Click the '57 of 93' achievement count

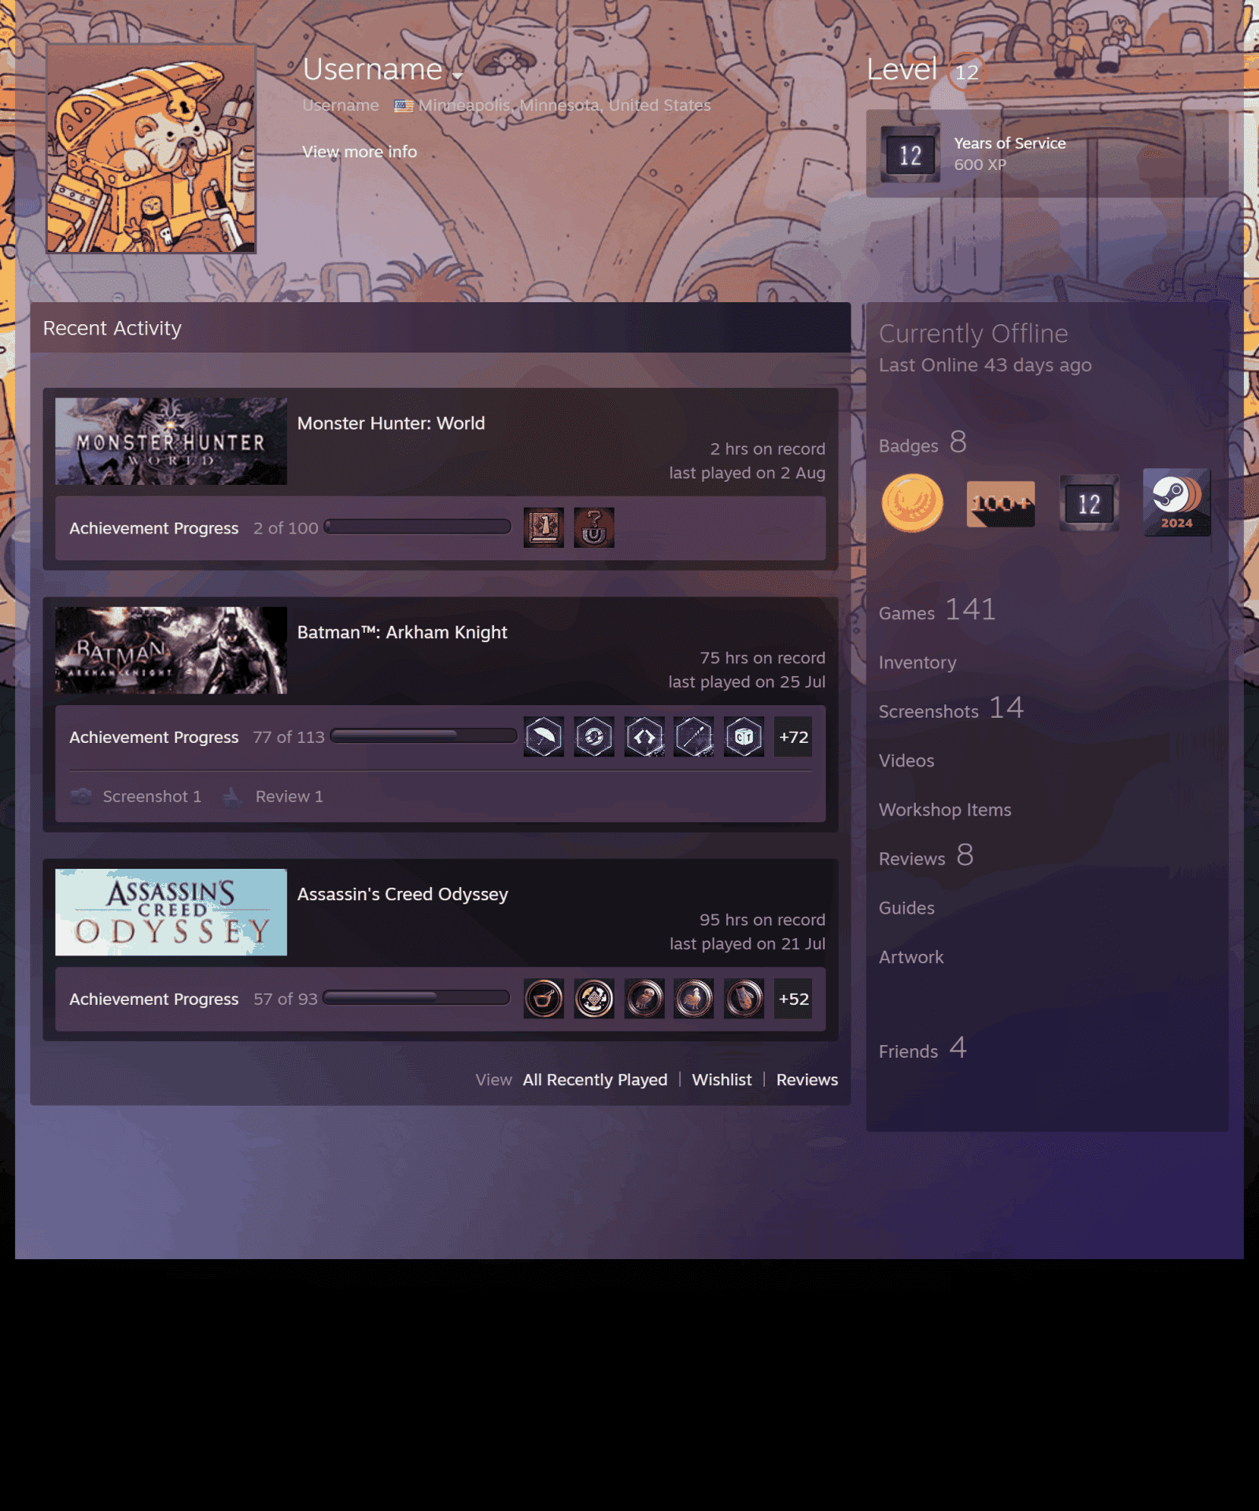pyautogui.click(x=286, y=999)
